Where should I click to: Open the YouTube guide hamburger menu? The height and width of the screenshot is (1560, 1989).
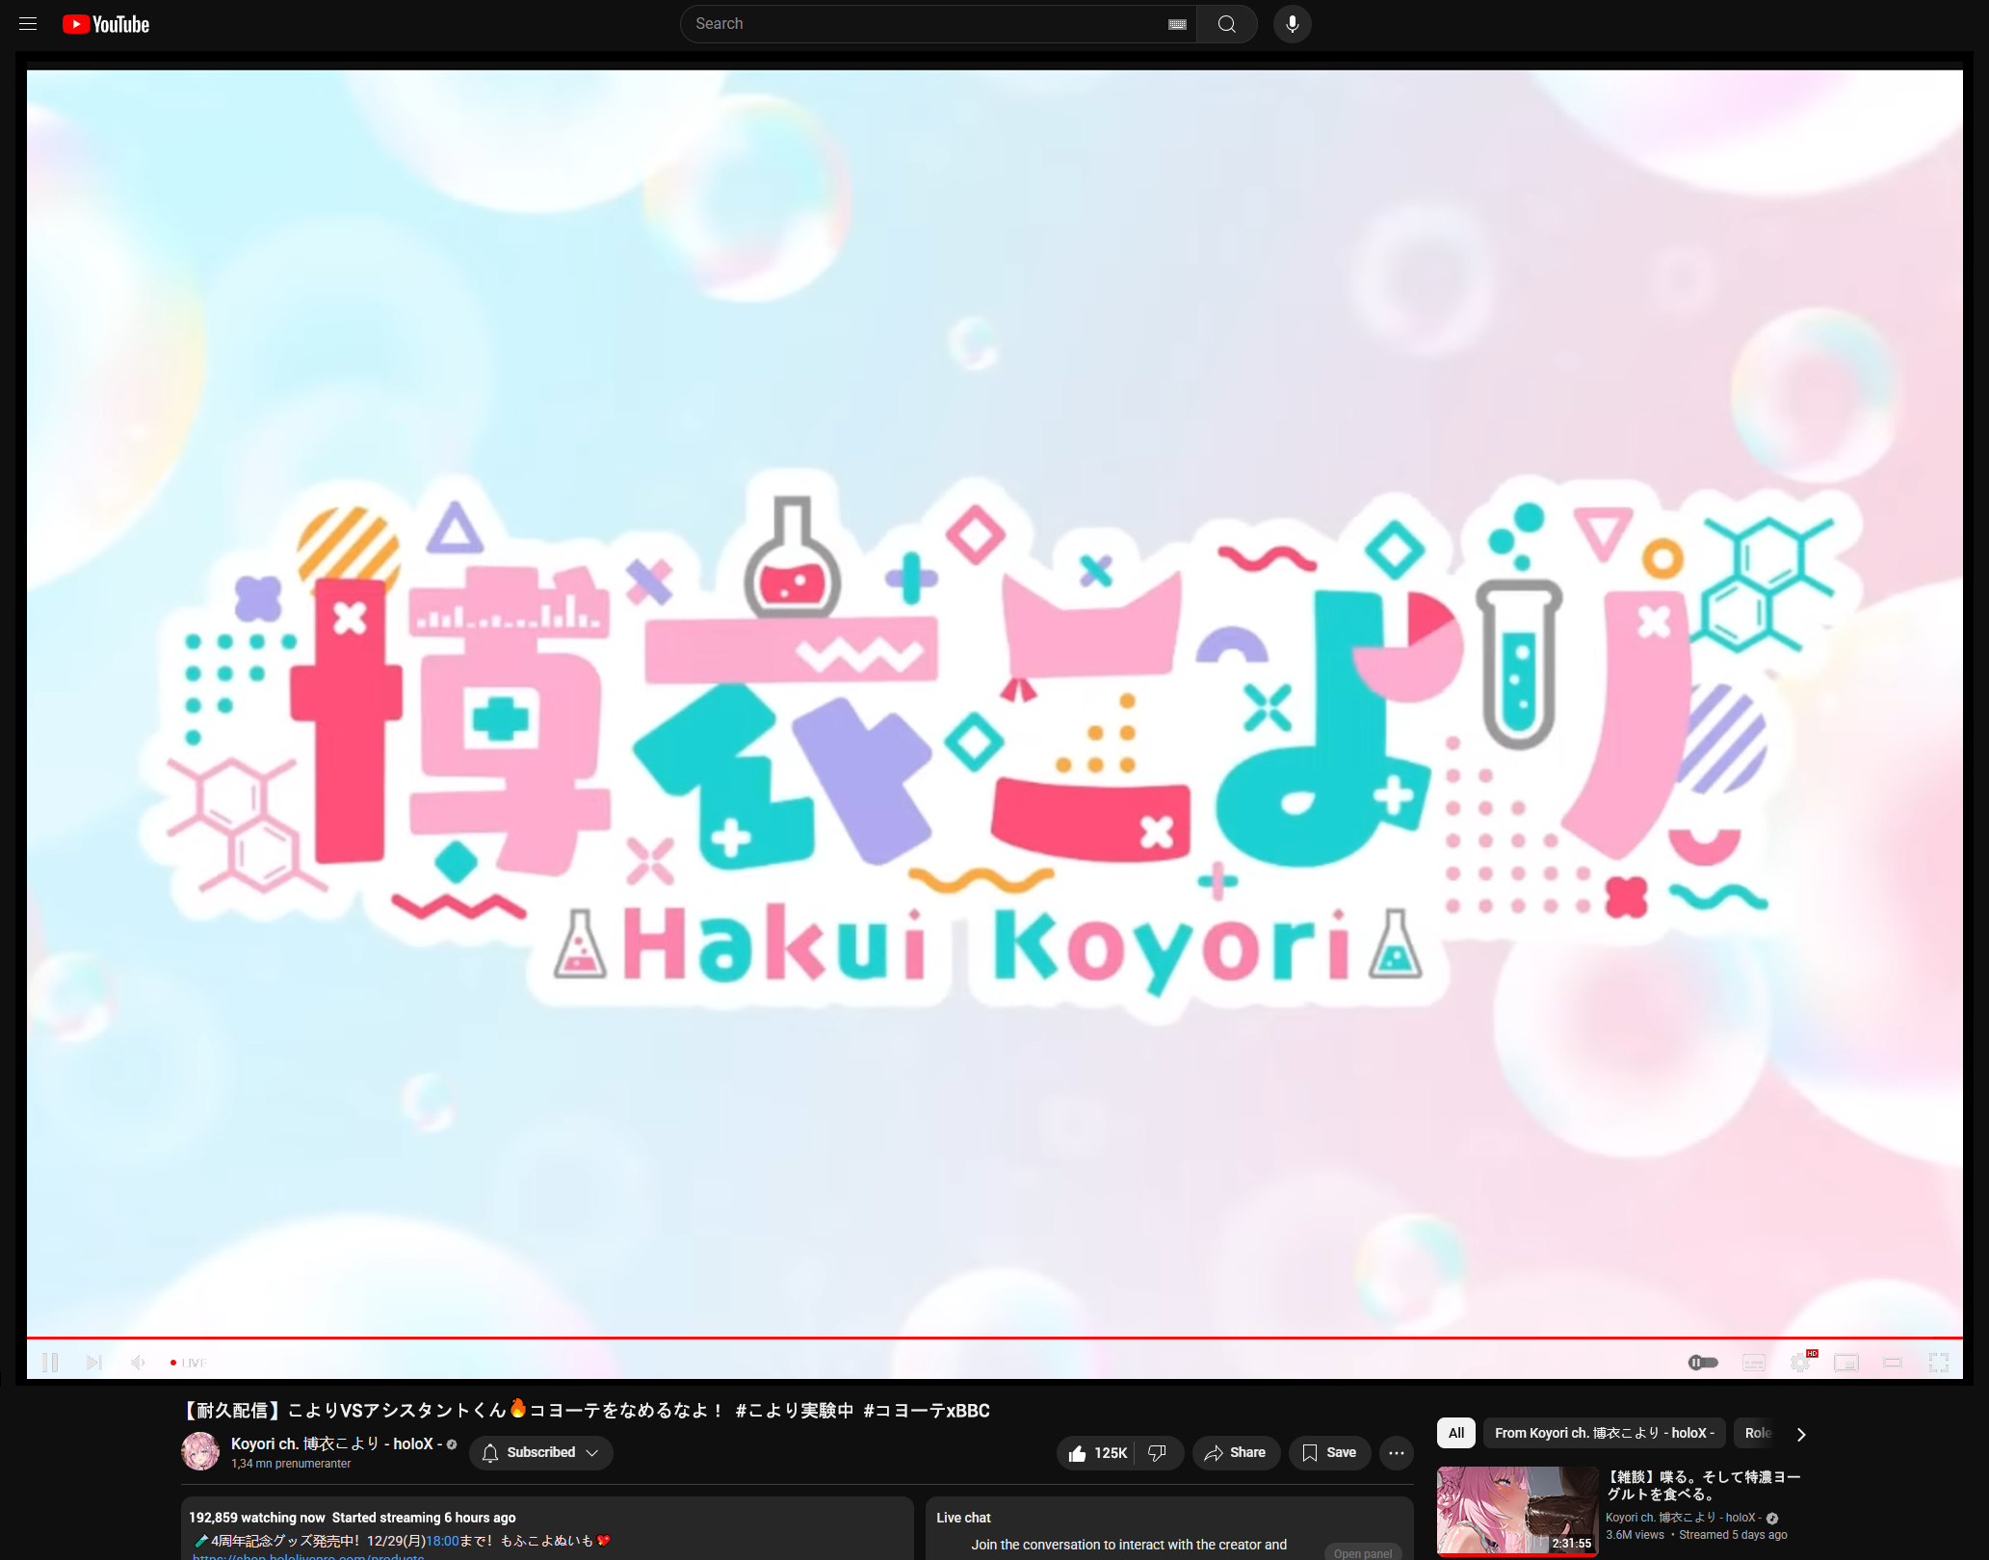coord(28,24)
